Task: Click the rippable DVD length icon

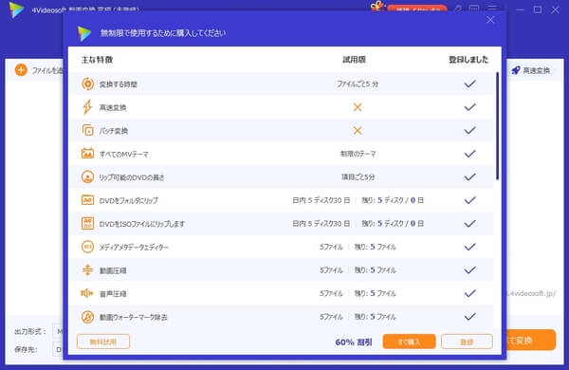Action: click(x=87, y=176)
